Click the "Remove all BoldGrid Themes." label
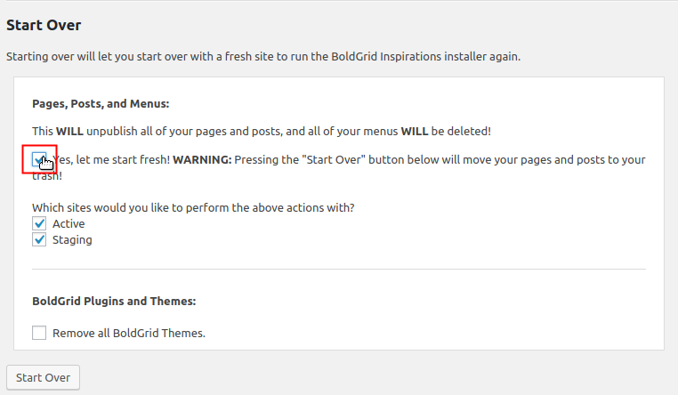This screenshot has width=678, height=395. coord(129,334)
